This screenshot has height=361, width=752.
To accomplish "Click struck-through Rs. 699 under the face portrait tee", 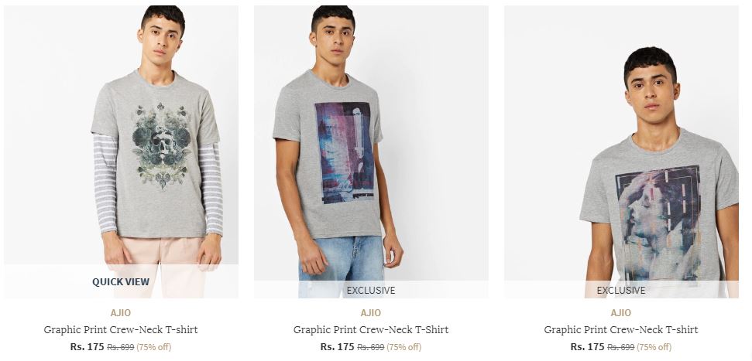I will (620, 346).
